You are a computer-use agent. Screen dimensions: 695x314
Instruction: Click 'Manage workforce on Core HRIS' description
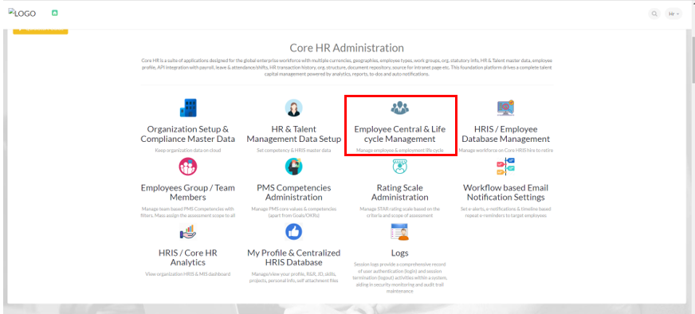(x=506, y=151)
